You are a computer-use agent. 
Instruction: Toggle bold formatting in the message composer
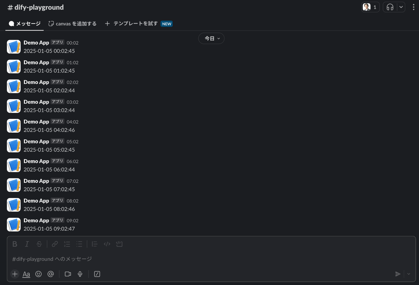(x=15, y=244)
